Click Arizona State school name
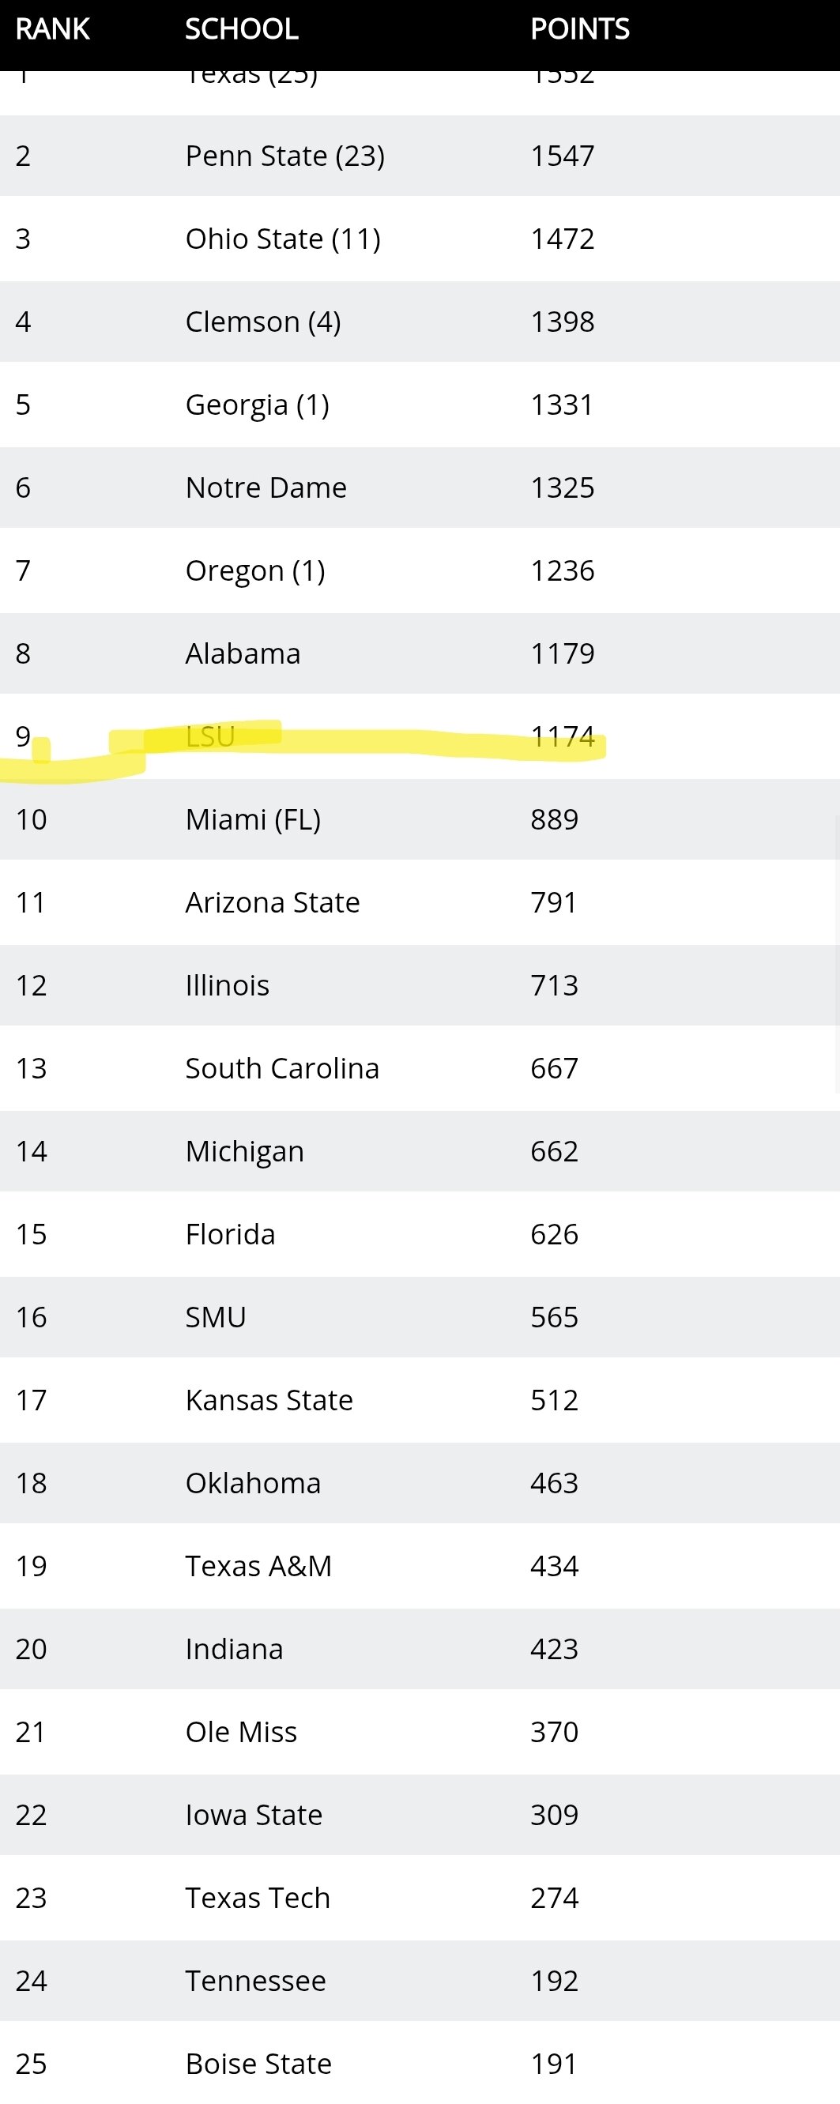The image size is (840, 2104). tap(272, 902)
